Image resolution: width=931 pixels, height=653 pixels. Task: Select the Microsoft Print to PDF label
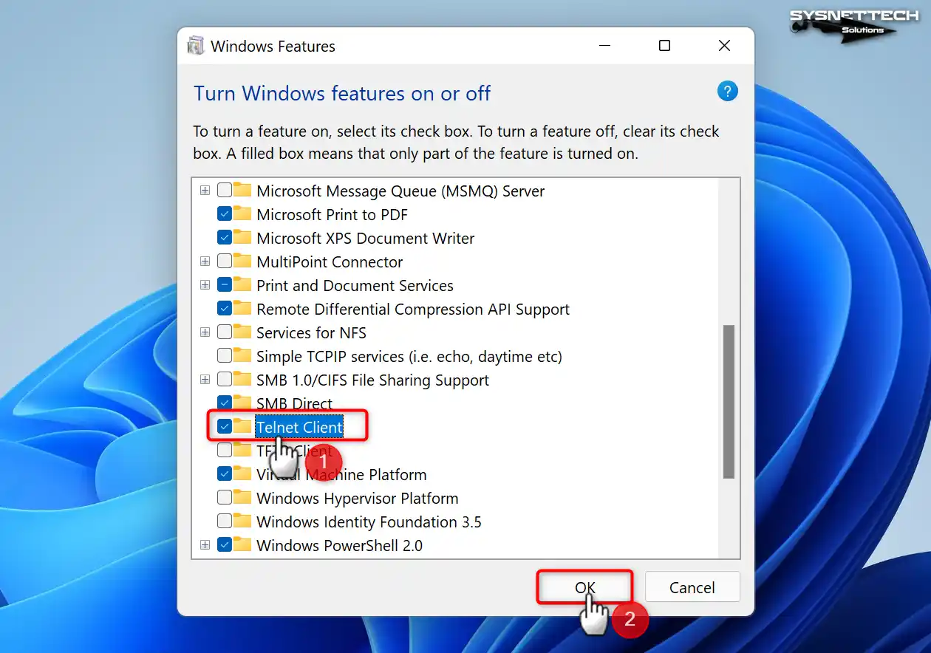pyautogui.click(x=332, y=214)
